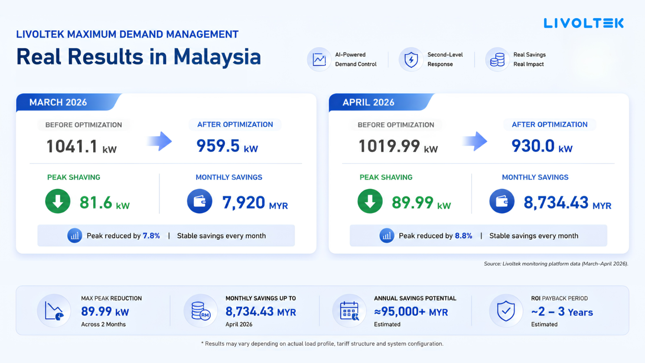Click the April MONTHLY SAVINGS label
This screenshot has height=363, width=645.
coord(535,177)
